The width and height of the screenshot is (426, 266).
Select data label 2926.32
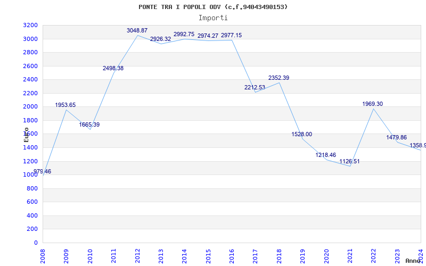pyautogui.click(x=161, y=39)
